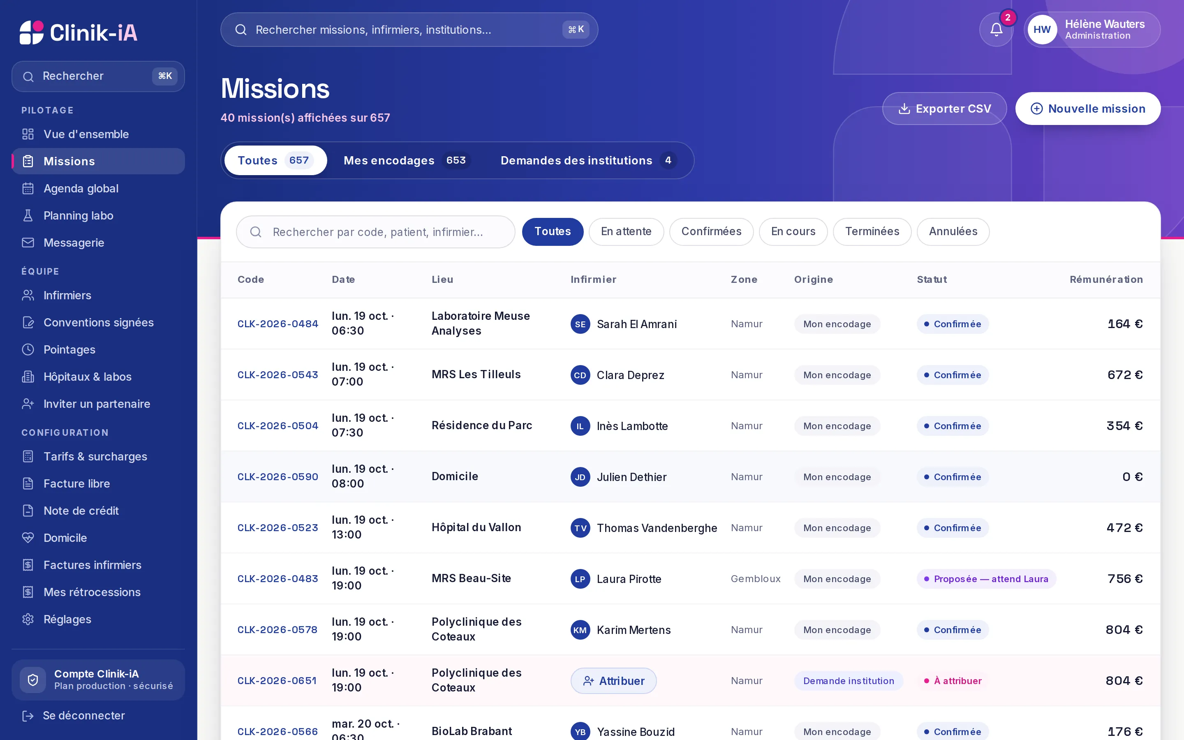
Task: Filter by Confirmées status
Action: click(711, 231)
